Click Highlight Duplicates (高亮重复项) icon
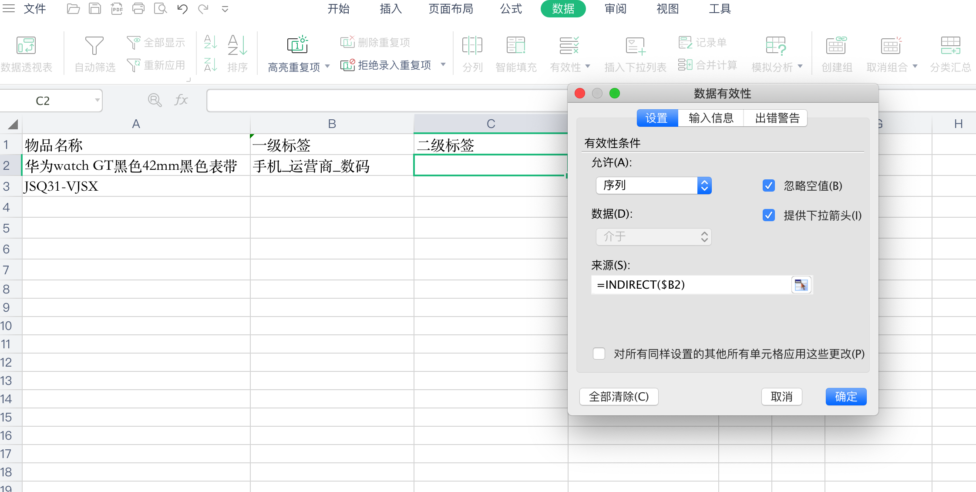This screenshot has width=976, height=492. (298, 45)
